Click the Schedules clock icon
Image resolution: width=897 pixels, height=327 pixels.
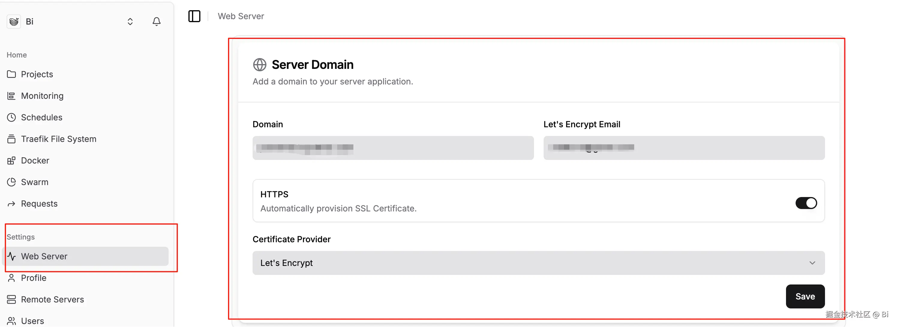[x=11, y=117]
